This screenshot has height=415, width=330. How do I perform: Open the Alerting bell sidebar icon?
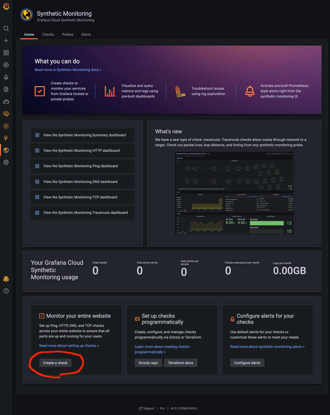pyautogui.click(x=6, y=77)
